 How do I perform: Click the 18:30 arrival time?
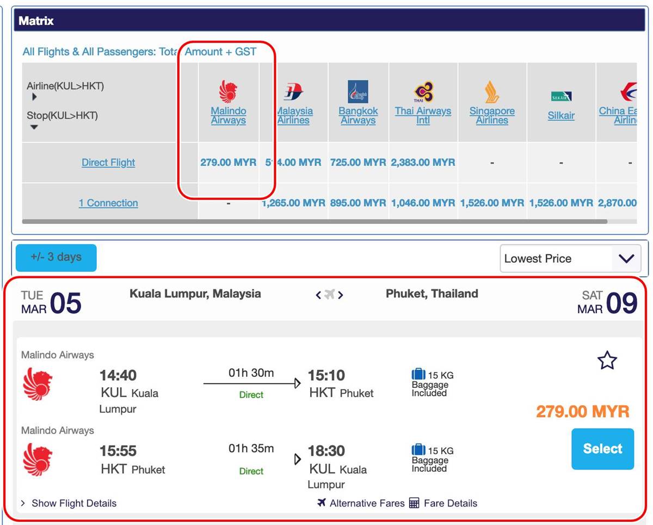point(326,451)
